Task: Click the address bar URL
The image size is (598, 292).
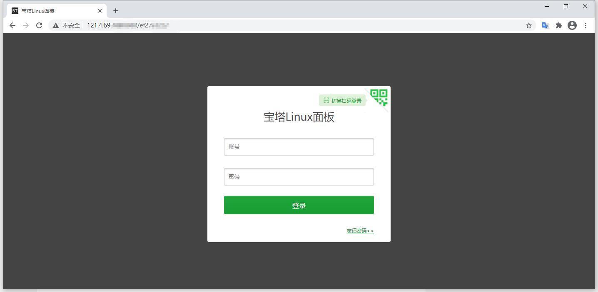Action: (x=128, y=25)
